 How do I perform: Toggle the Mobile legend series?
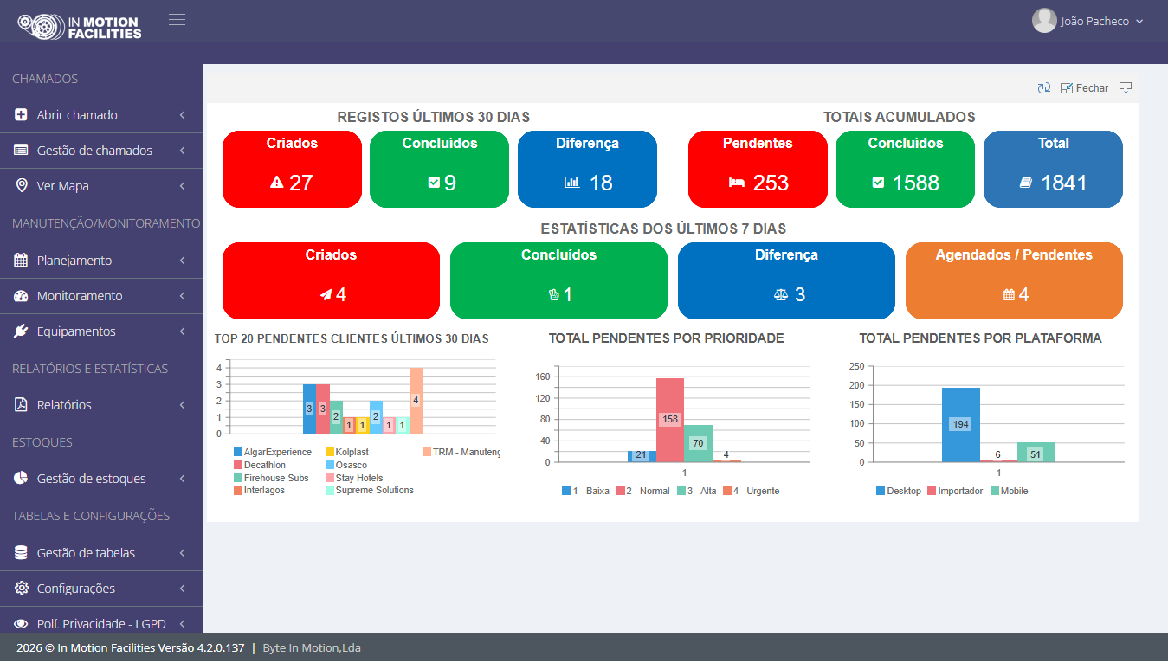tap(1009, 491)
